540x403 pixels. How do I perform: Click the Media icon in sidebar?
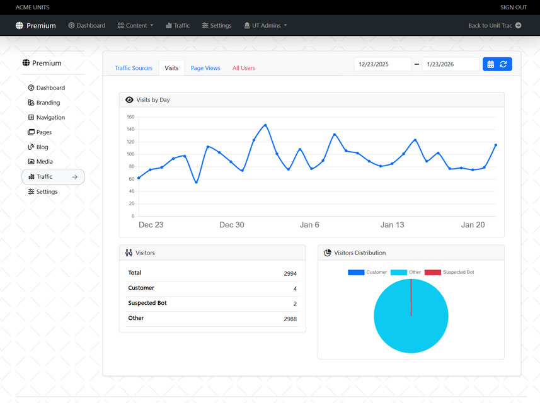point(31,162)
